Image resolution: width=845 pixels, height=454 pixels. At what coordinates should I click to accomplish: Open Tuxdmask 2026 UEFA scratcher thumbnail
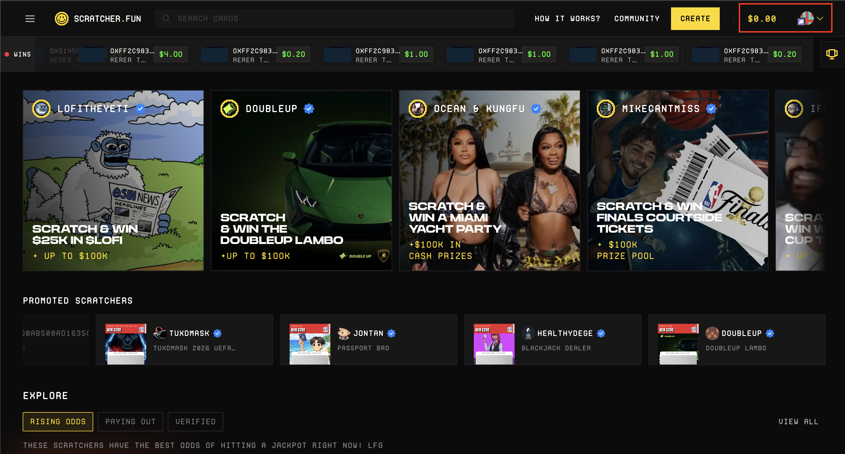click(x=126, y=344)
